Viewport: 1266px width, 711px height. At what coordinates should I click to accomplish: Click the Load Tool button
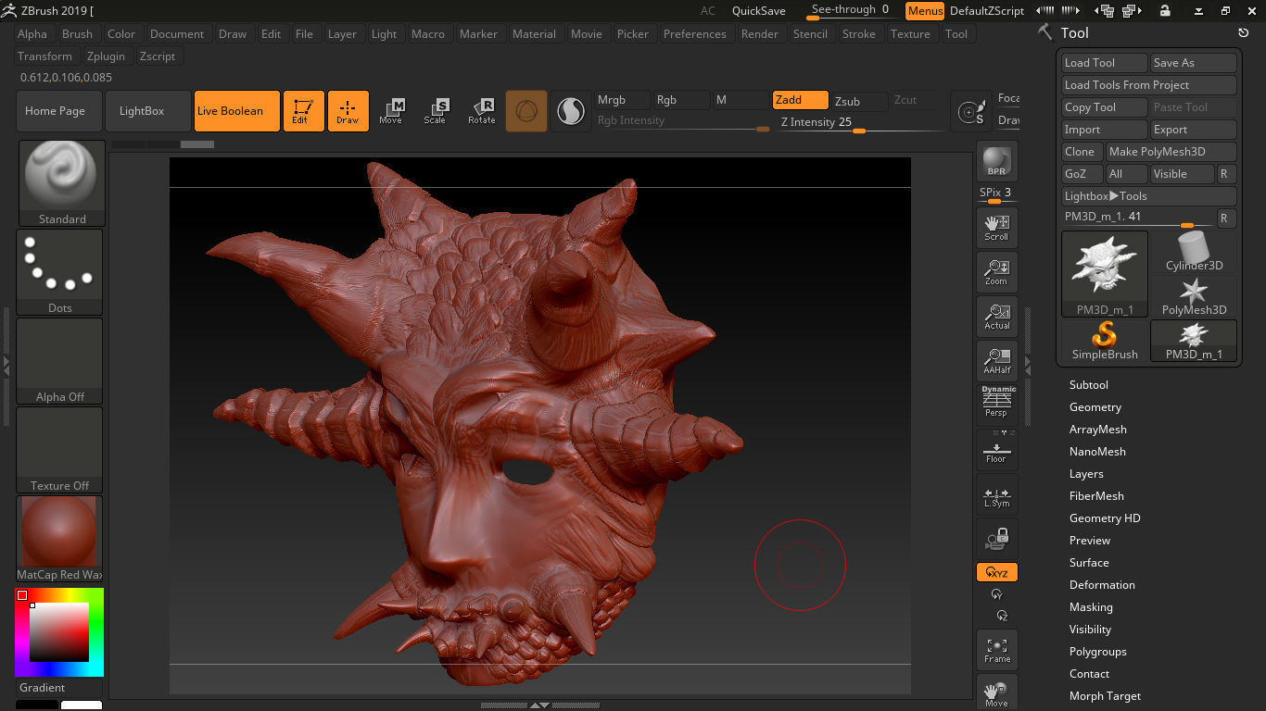1105,63
